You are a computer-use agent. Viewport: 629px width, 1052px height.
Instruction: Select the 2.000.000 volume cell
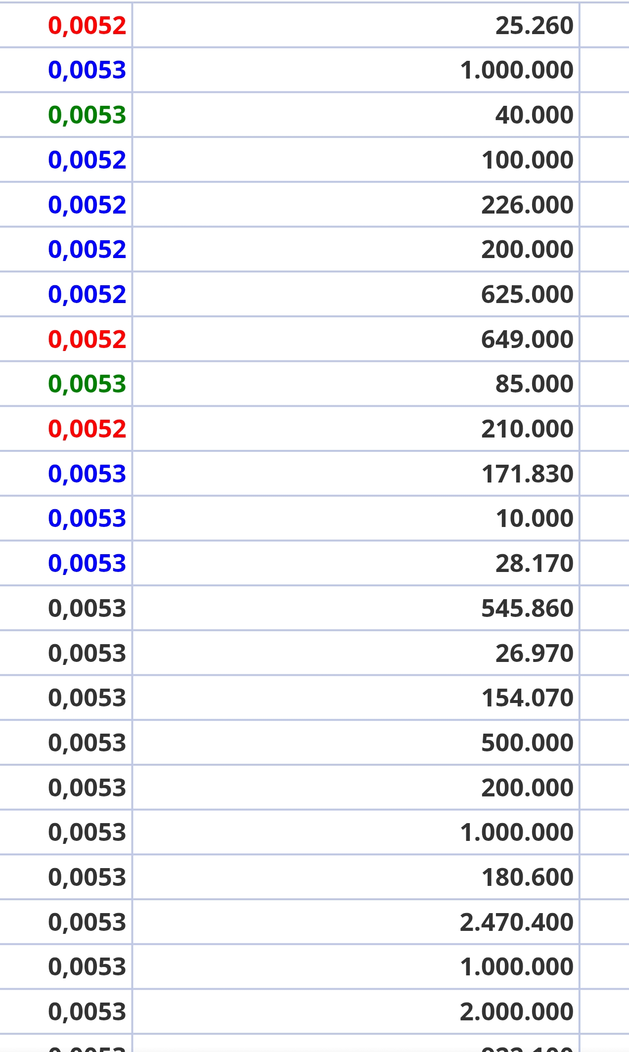516,1012
